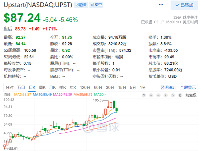
Task: Switch to the 5分 chart tab
Action: point(133,87)
